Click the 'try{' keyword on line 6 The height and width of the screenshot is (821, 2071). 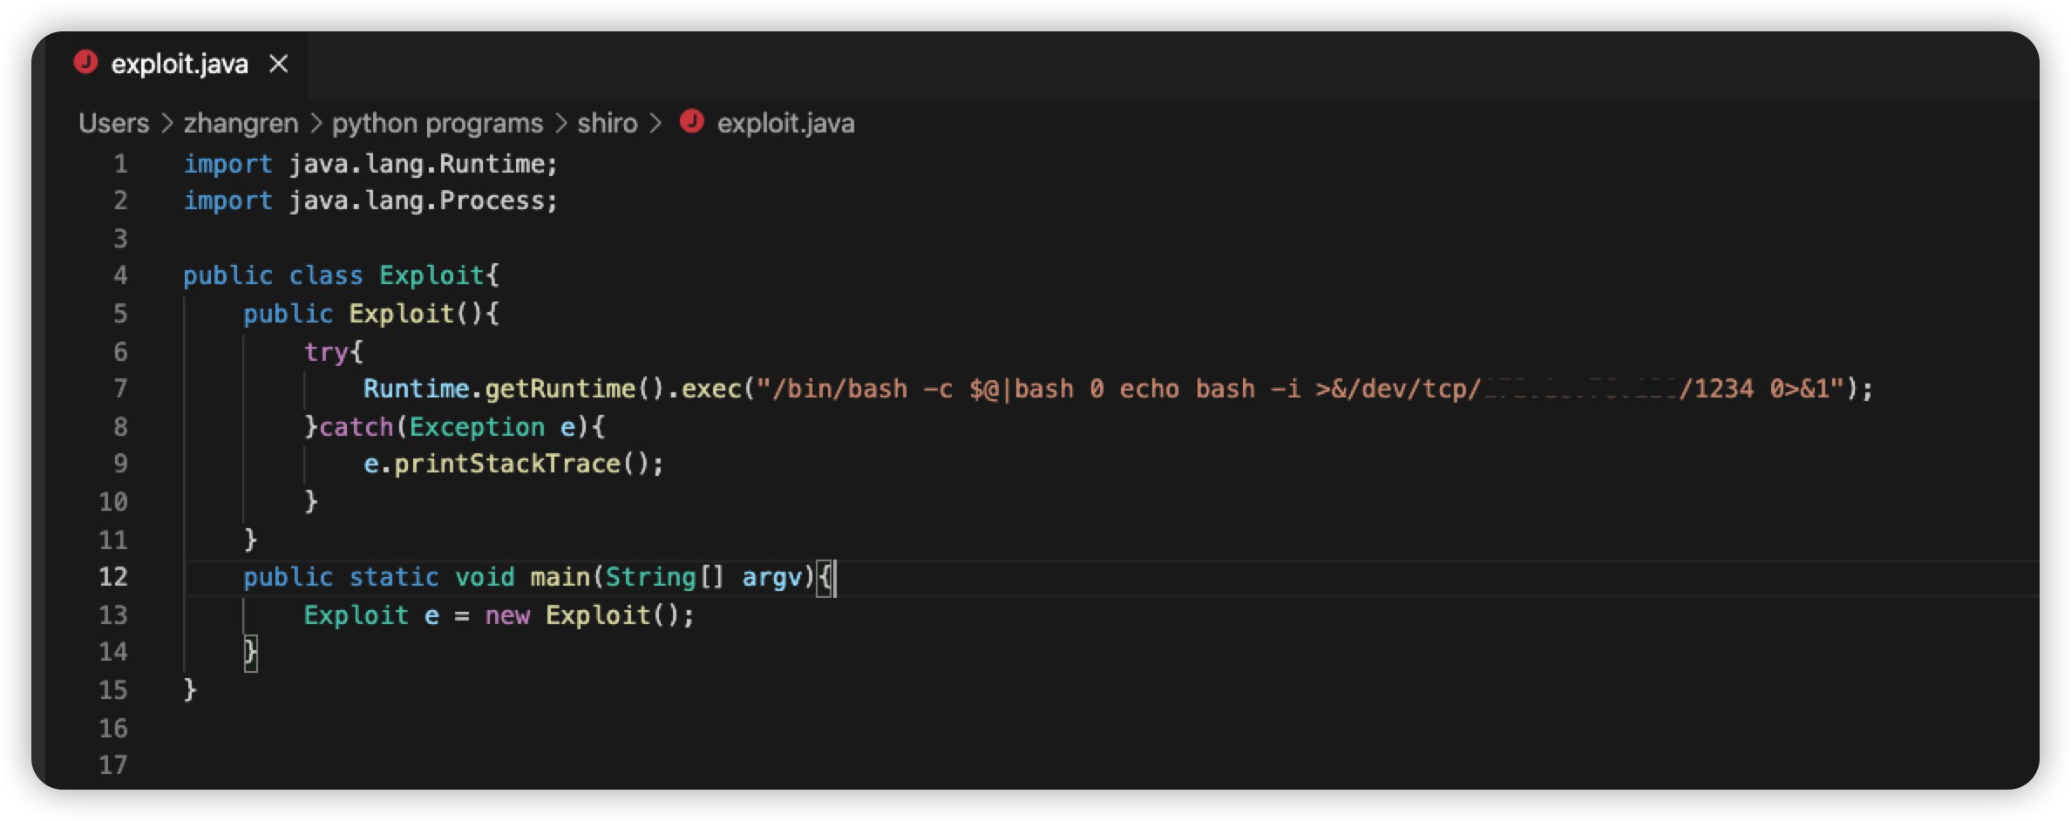coord(333,352)
